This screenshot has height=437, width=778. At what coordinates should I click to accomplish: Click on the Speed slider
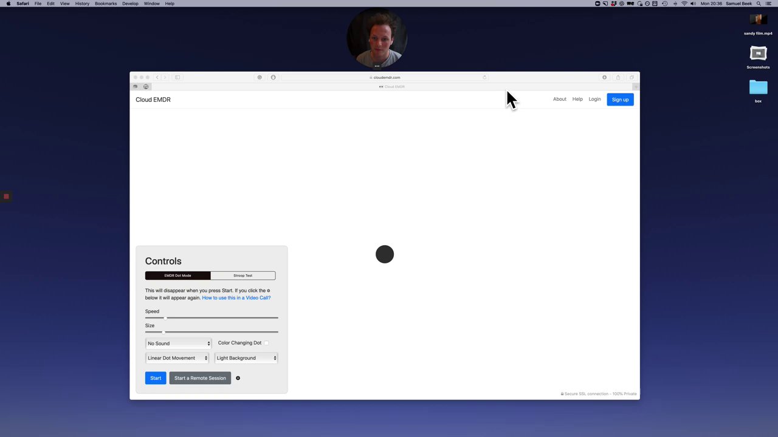(212, 317)
